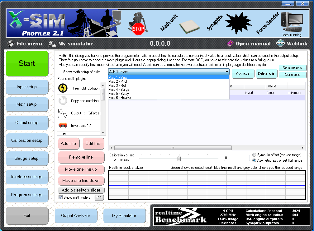This screenshot has height=231, width=314.
Task: Collapse the axis dropdown via its arrow
Action: click(227, 72)
